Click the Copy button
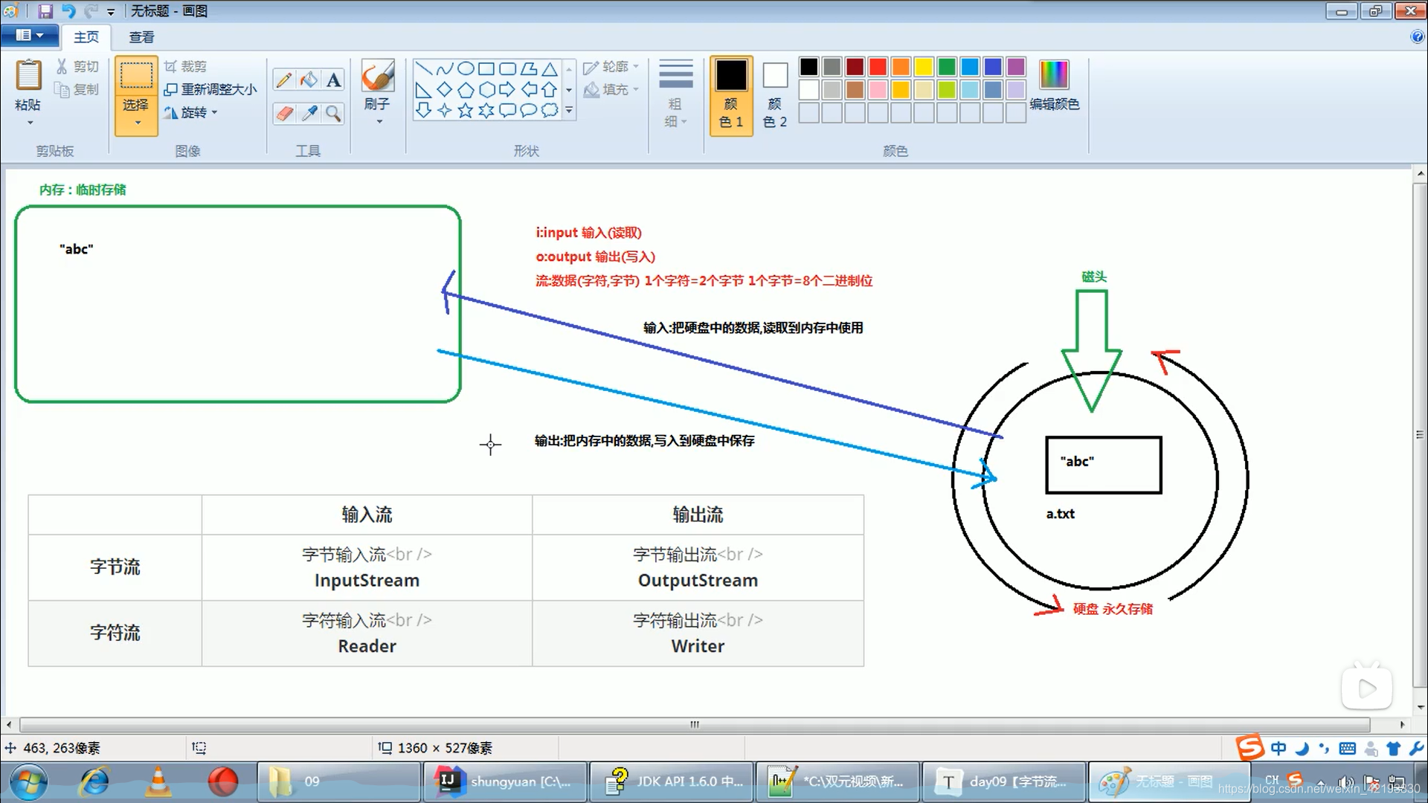The image size is (1428, 803). point(77,89)
